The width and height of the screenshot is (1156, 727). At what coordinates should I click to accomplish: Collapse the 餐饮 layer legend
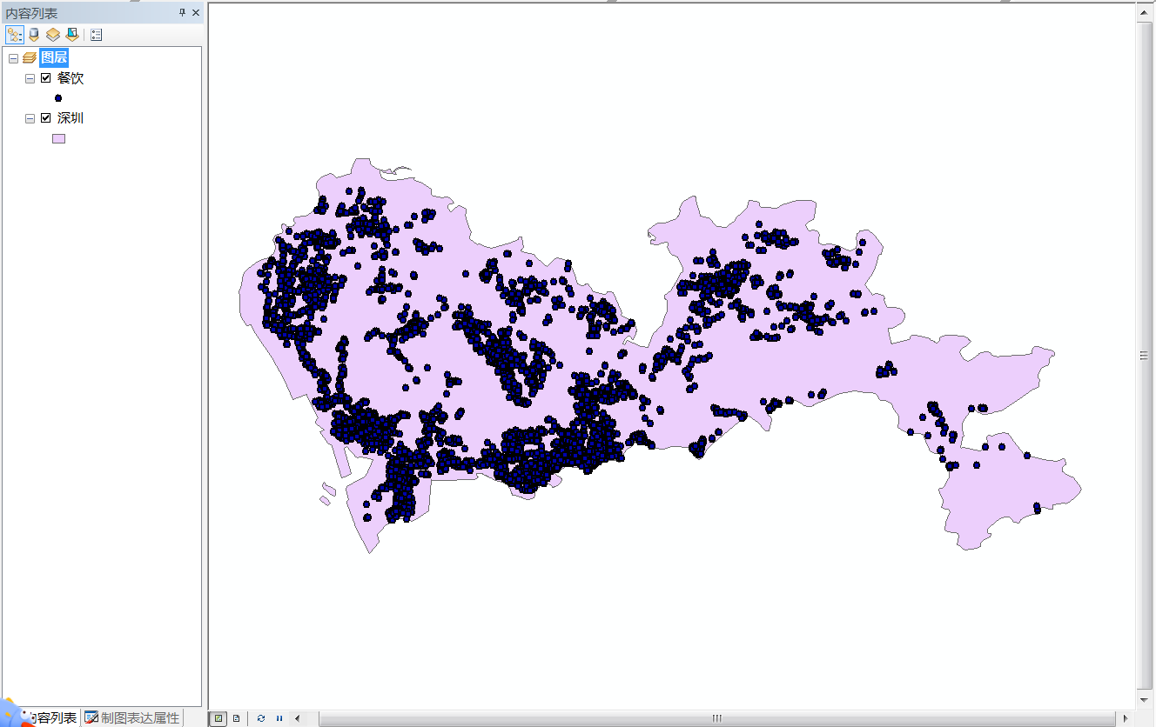30,78
